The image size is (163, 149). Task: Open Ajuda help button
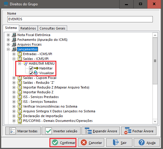pyautogui.click(x=147, y=142)
